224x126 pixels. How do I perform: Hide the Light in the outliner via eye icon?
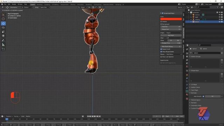219,17
